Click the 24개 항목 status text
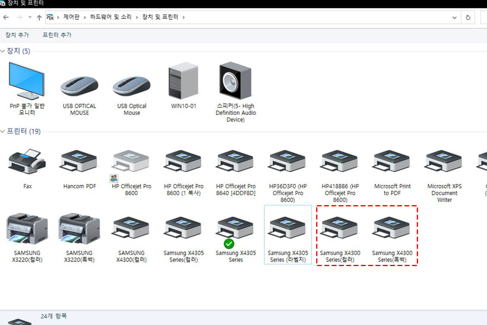The width and height of the screenshot is (487, 325). pyautogui.click(x=54, y=316)
